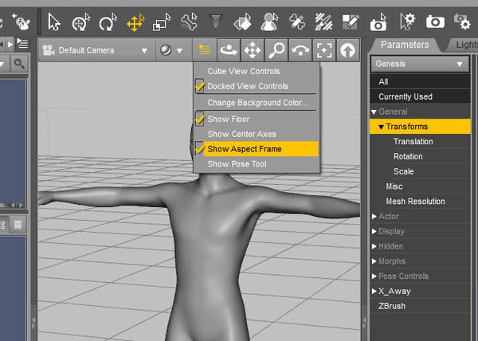Viewport: 478px width, 341px height.
Task: Select the Scale tool
Action: click(162, 22)
